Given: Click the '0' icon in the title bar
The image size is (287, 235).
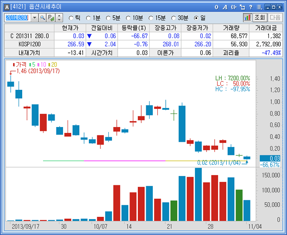Looking at the screenshot, I should [x=217, y=7].
